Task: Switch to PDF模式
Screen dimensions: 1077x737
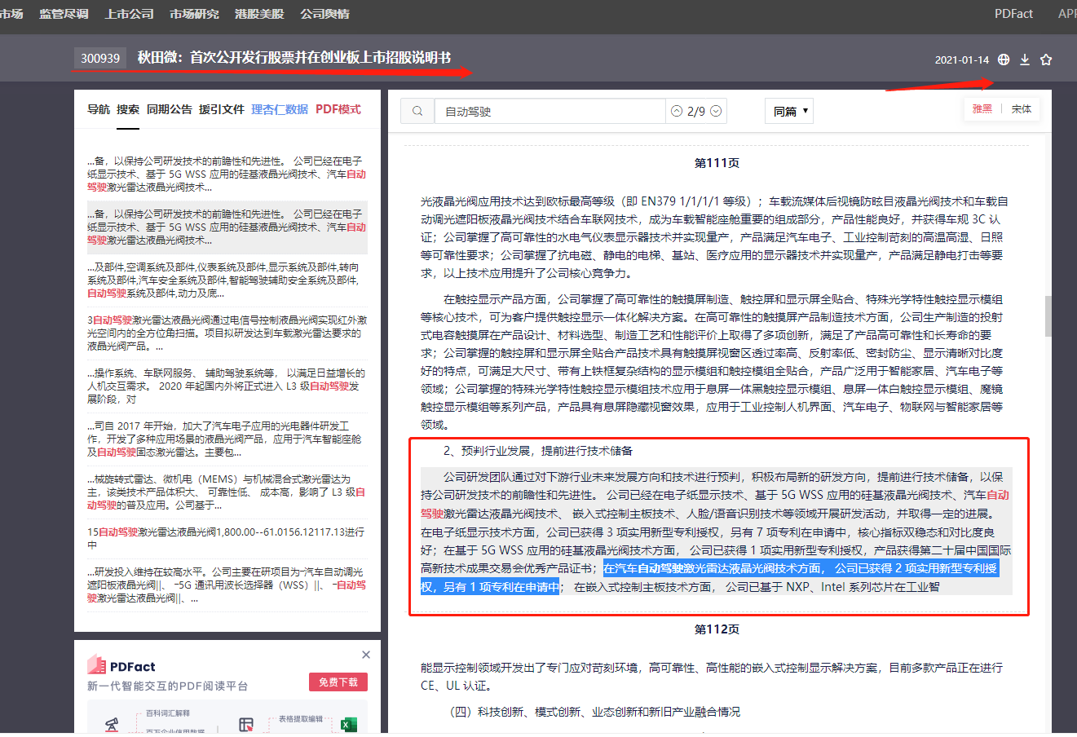Action: coord(338,109)
